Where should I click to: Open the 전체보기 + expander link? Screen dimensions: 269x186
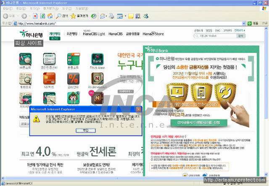(x=240, y=30)
